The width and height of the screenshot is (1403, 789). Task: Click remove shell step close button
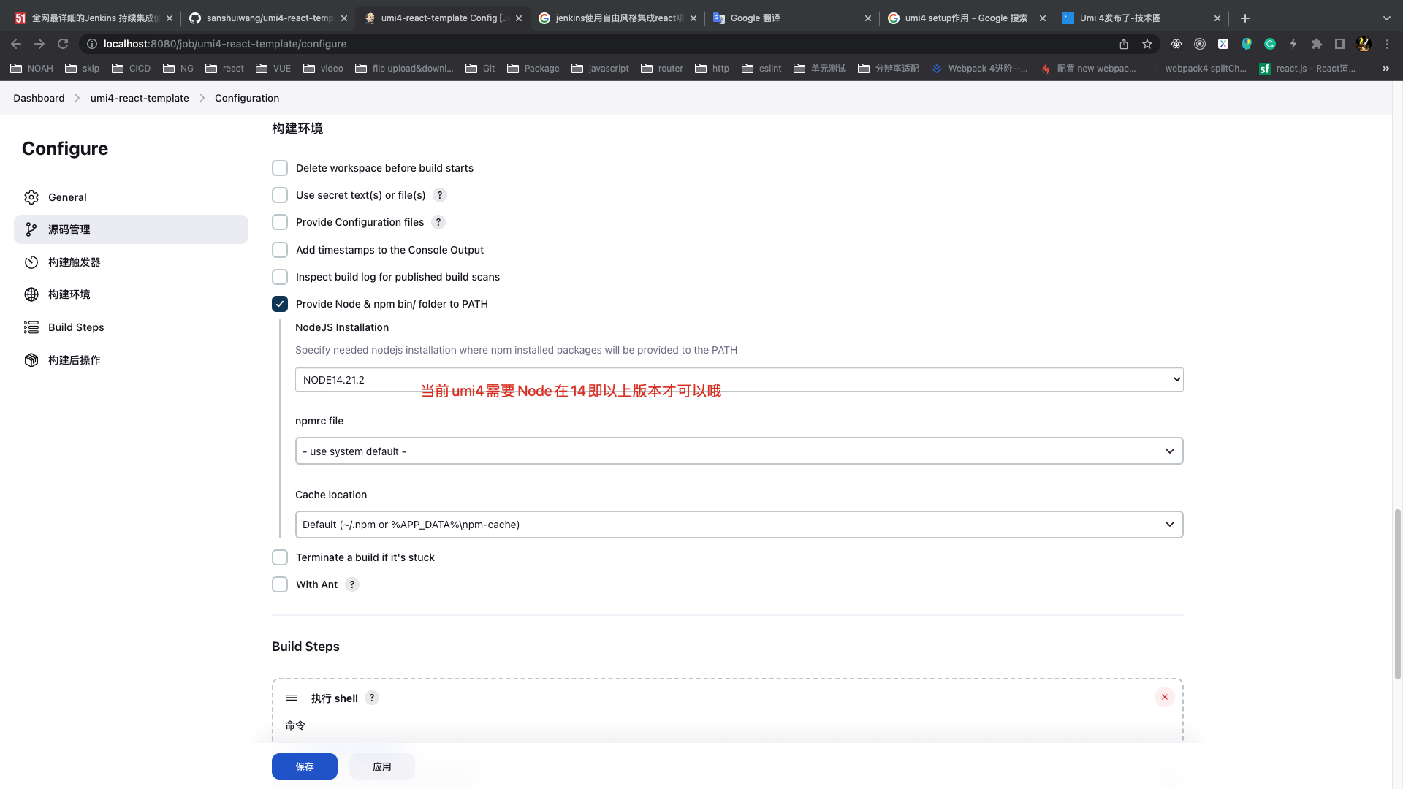point(1165,696)
